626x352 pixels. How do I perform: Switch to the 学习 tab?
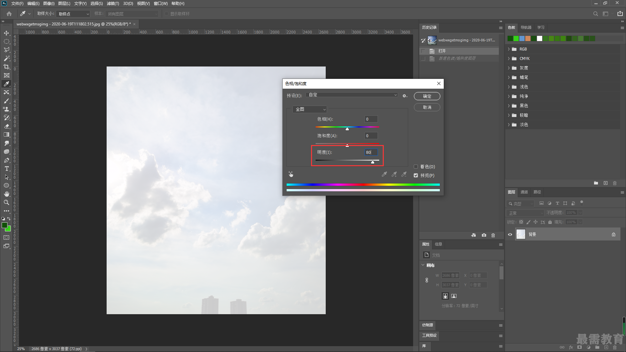tap(541, 27)
